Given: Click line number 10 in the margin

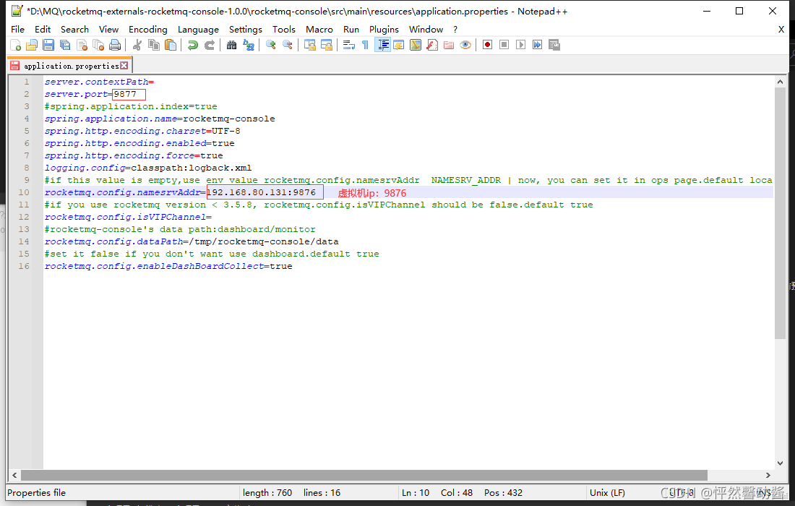Looking at the screenshot, I should click(24, 192).
